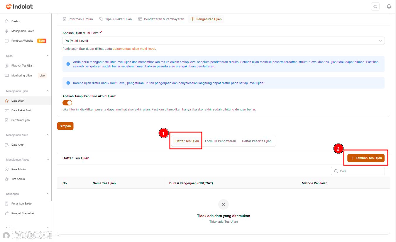
Task: Click the Data Paket Soal archive icon
Action: 7,110
